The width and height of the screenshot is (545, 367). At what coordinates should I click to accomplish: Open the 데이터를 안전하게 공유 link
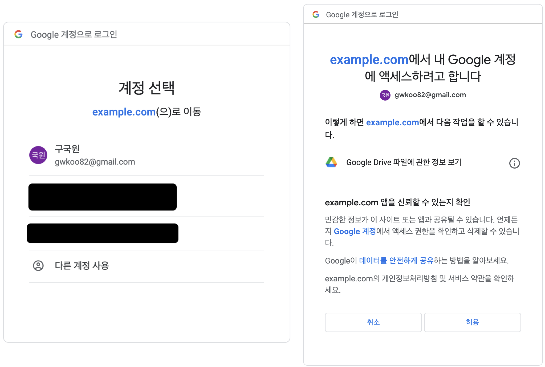click(x=396, y=261)
